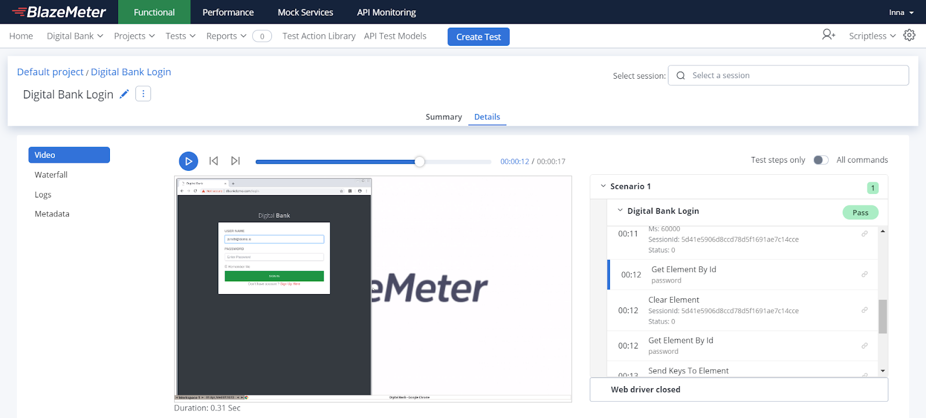Click the unplayed part of the video timeline
This screenshot has height=418, width=926.
(x=458, y=162)
